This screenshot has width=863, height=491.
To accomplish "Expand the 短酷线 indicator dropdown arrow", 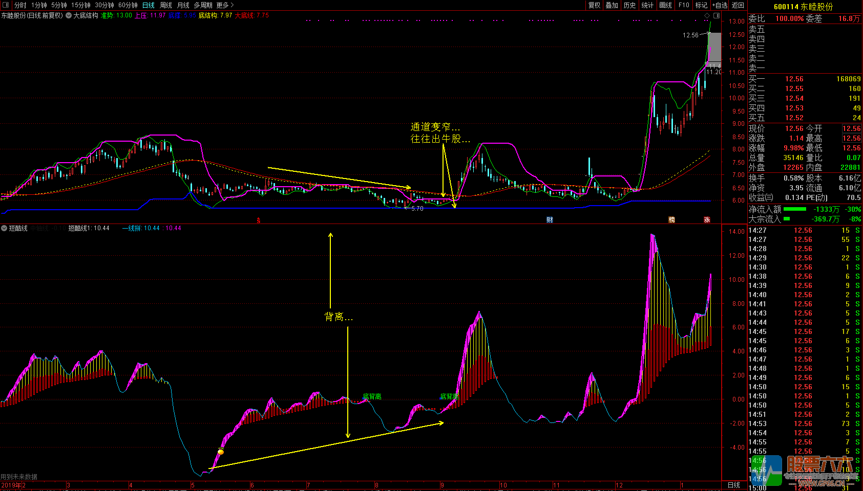I will point(4,228).
